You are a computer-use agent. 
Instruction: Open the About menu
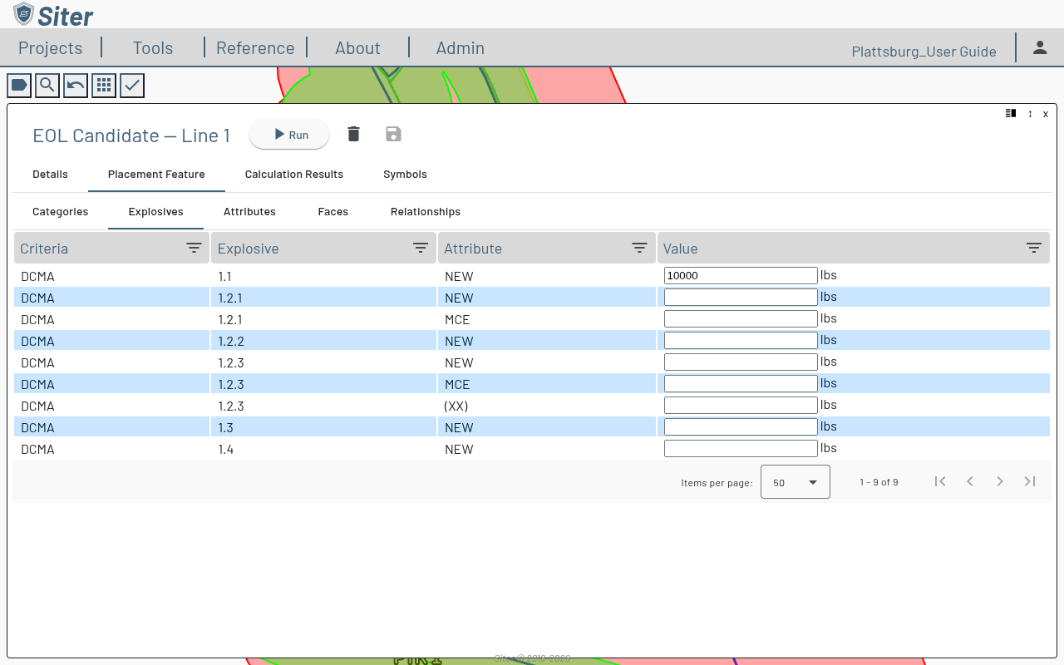coord(357,48)
